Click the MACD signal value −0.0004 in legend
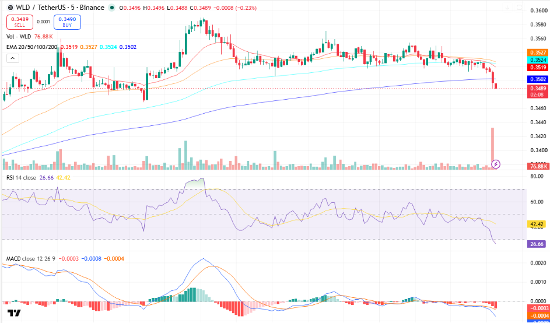The image size is (550, 323). (x=114, y=259)
